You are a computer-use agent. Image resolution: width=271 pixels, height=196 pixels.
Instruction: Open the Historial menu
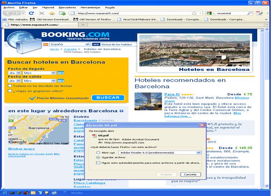(x=48, y=7)
